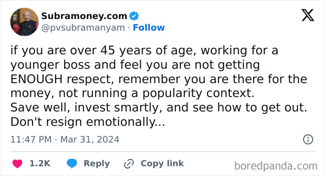Click the Copy link label
The width and height of the screenshot is (325, 176).
click(162, 163)
